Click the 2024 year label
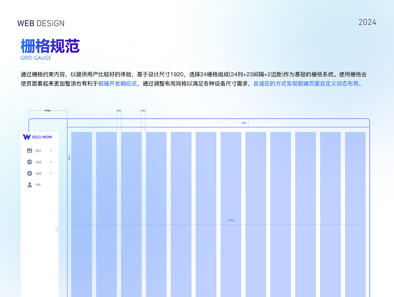394x297 pixels. coord(368,22)
